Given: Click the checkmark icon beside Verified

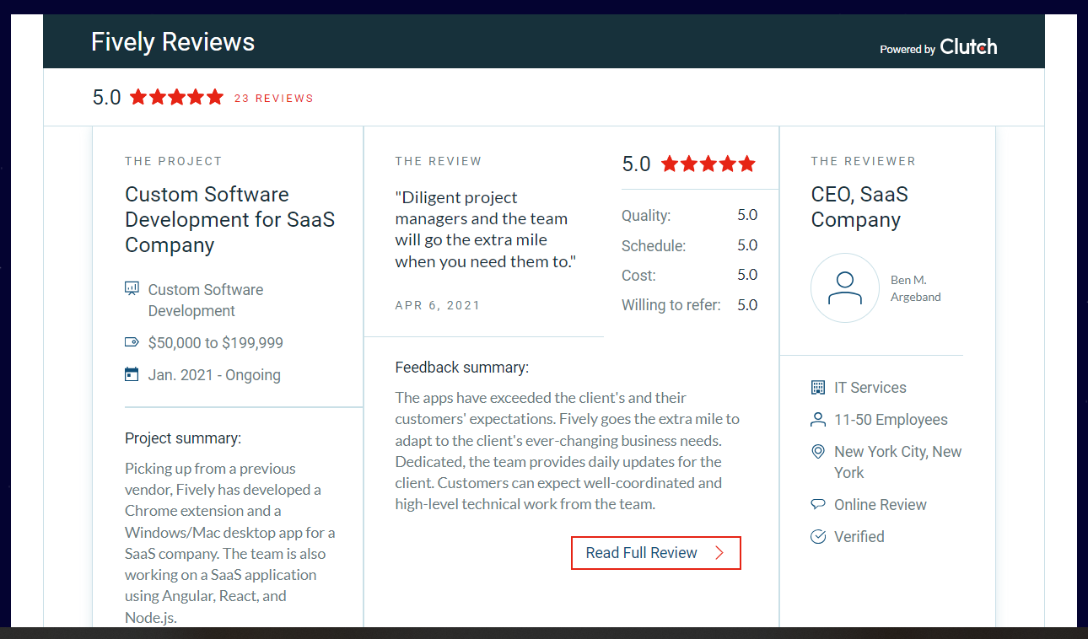Looking at the screenshot, I should pos(817,536).
